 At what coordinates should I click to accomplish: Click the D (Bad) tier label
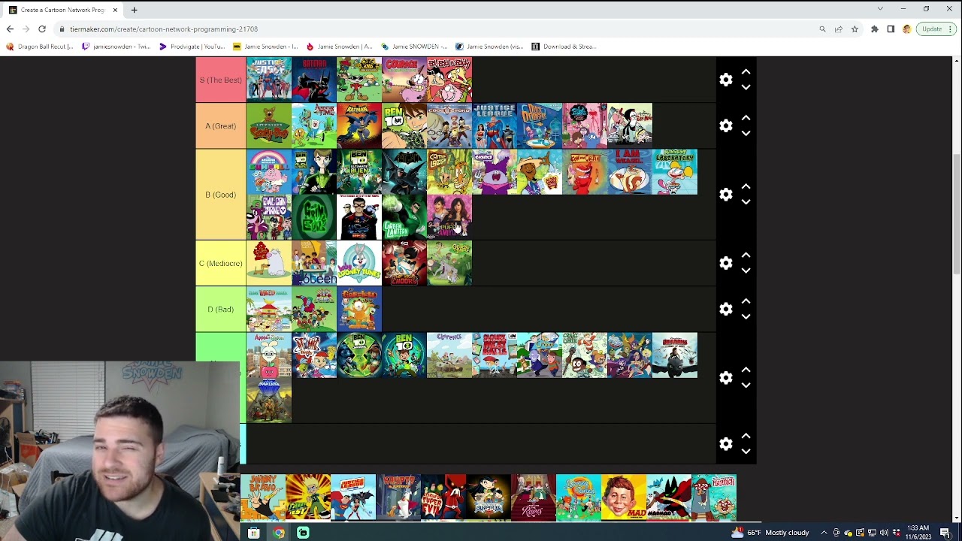pyautogui.click(x=220, y=309)
